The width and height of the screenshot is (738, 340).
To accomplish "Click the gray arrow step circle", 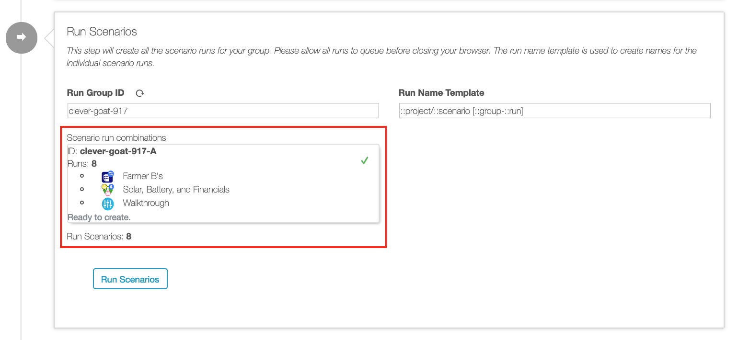I will tap(22, 37).
